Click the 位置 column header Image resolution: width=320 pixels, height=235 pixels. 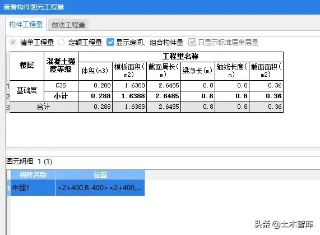pyautogui.click(x=100, y=175)
